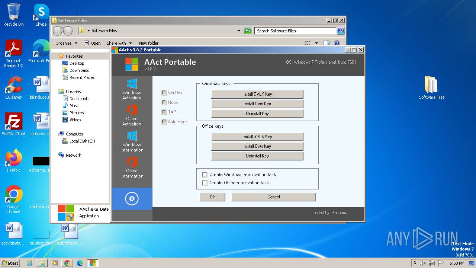Select the Firefox desktop icon

tap(13, 161)
